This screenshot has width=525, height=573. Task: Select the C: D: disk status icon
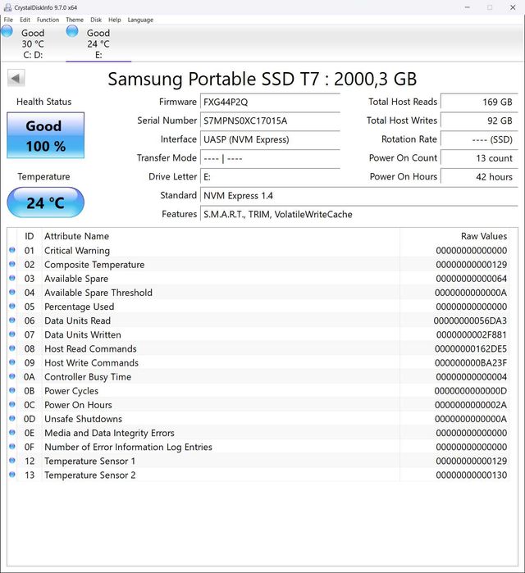(7, 32)
